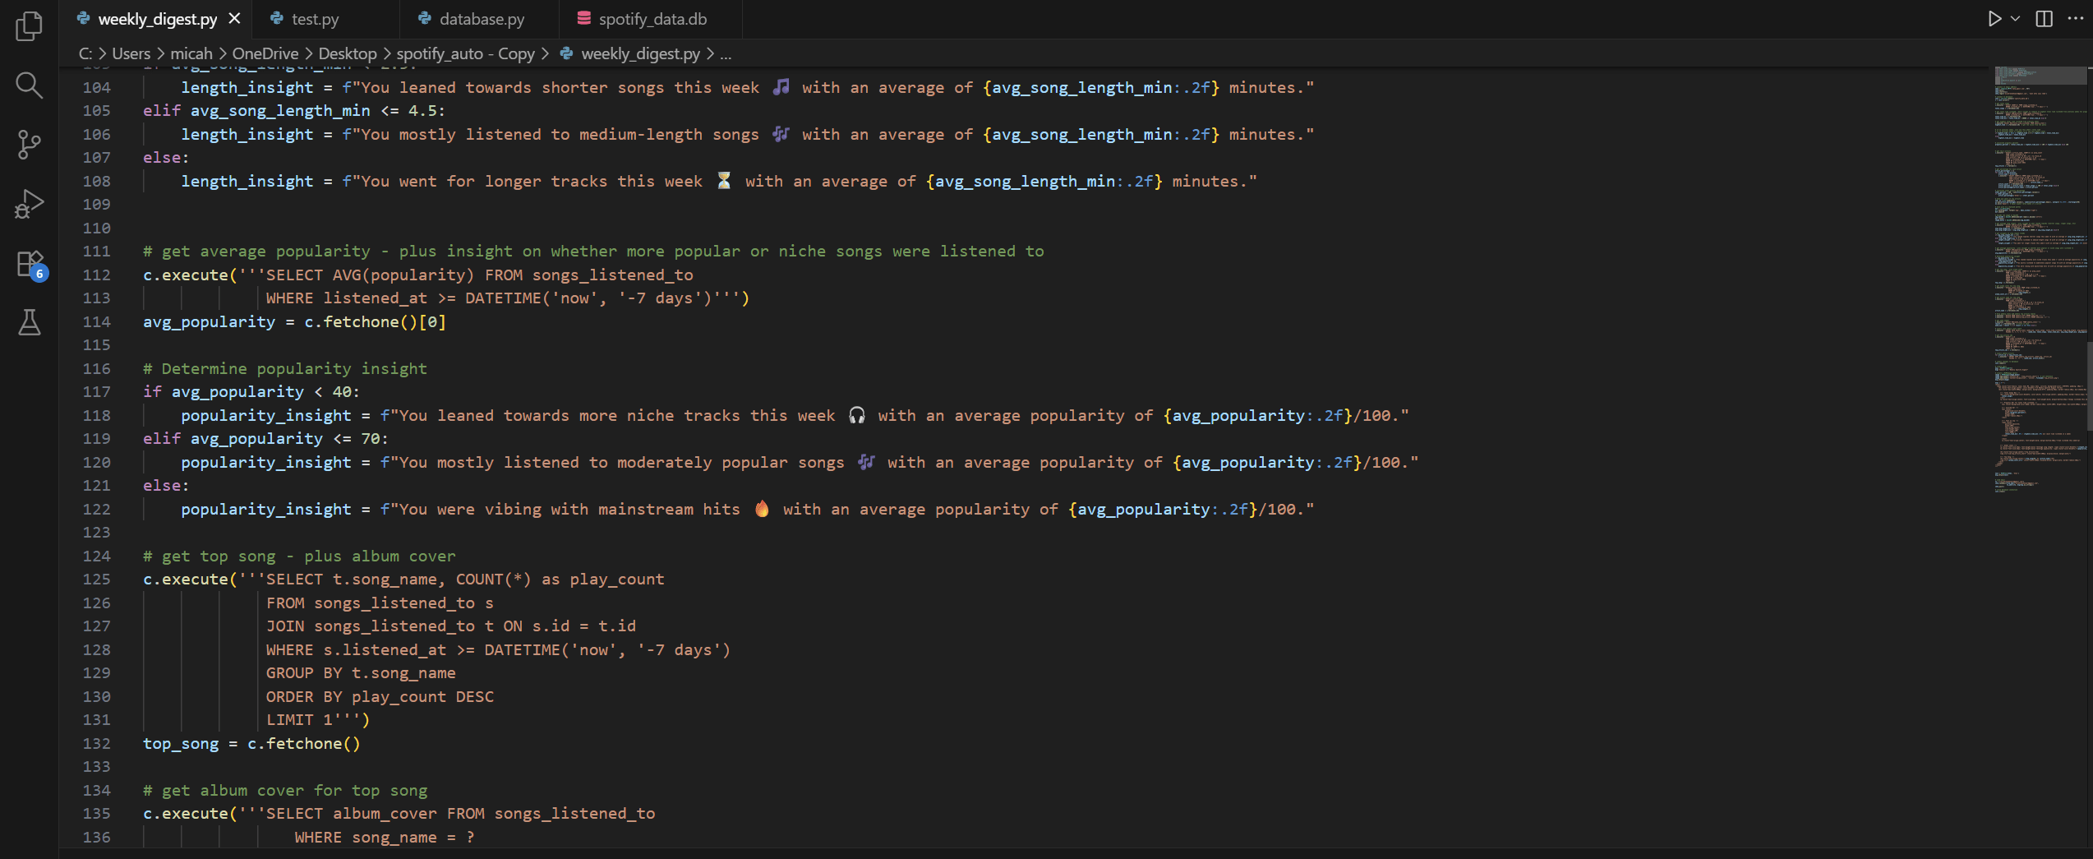Open the breadcrumb ellipsis symbol segment
This screenshot has width=2093, height=859.
click(726, 53)
